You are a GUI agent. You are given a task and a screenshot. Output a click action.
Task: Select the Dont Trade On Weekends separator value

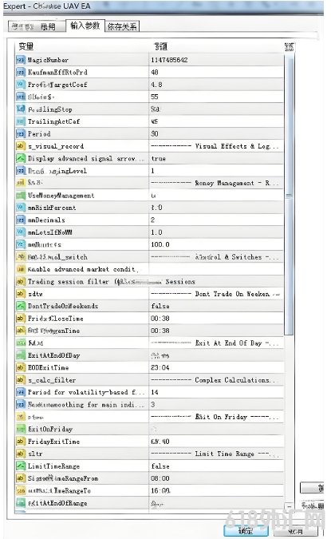pyautogui.click(x=215, y=294)
